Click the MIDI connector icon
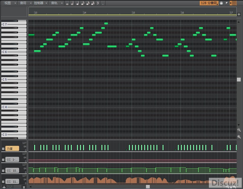The height and width of the screenshot is (189, 243). coord(221,3)
